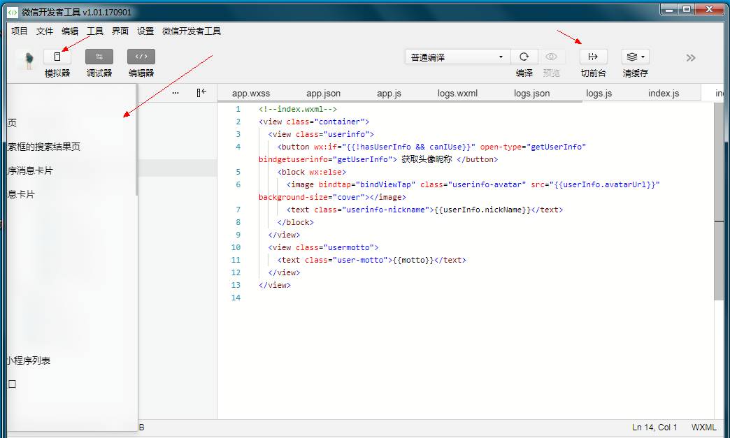Open the 普通编译 compile mode dropdown
Screen dimensions: 730x438
click(458, 57)
